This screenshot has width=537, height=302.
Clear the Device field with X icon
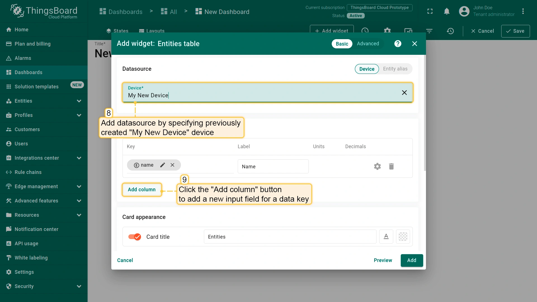[x=404, y=93]
